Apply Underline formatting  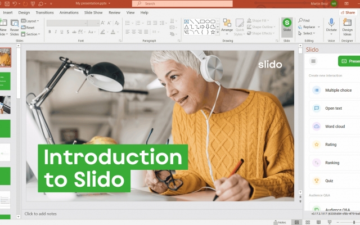62,31
